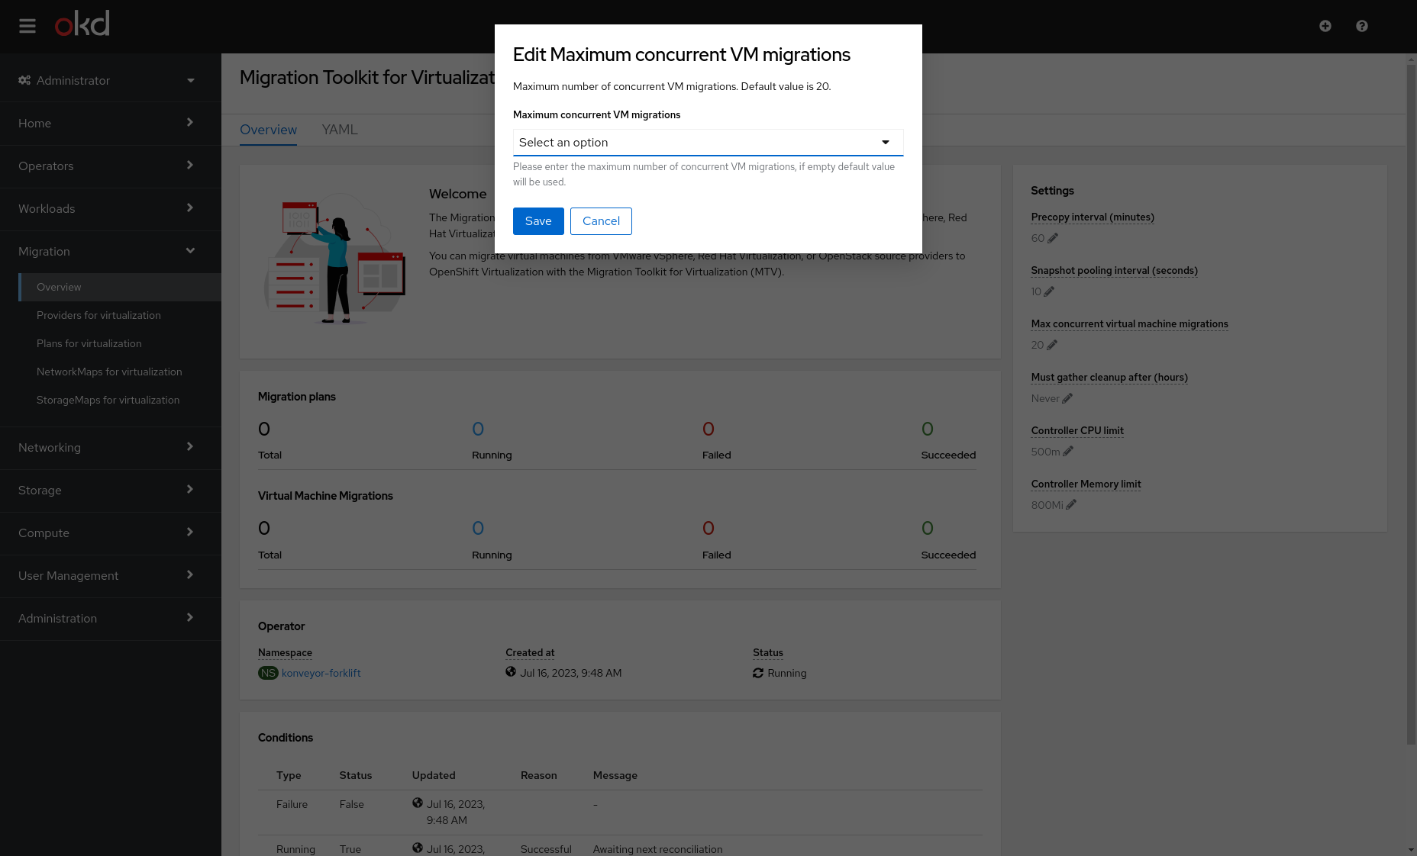Image resolution: width=1417 pixels, height=856 pixels.
Task: Open the konveyor-forklift namespace link
Action: [321, 673]
